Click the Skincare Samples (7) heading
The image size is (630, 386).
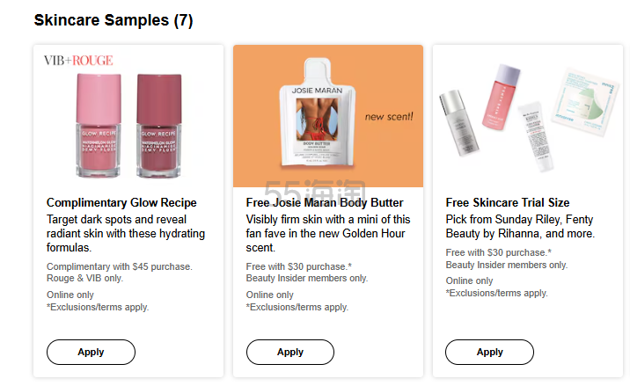tap(114, 20)
